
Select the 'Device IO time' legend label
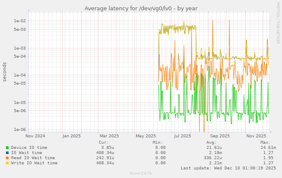click(29, 148)
